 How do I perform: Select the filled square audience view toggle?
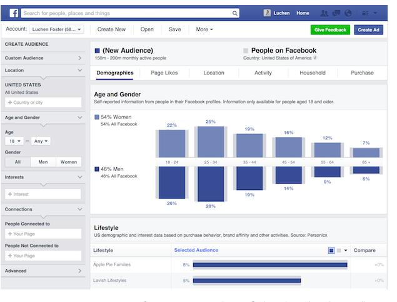coord(331,251)
